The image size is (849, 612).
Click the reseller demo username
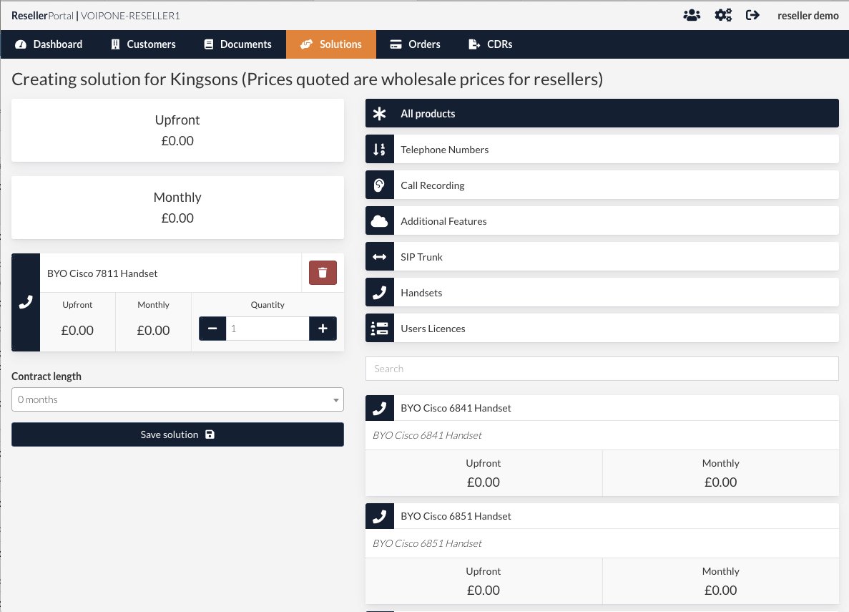808,16
